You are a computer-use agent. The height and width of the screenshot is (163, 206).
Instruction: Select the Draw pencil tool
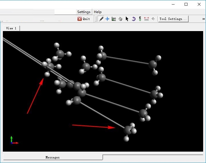(x=101, y=19)
